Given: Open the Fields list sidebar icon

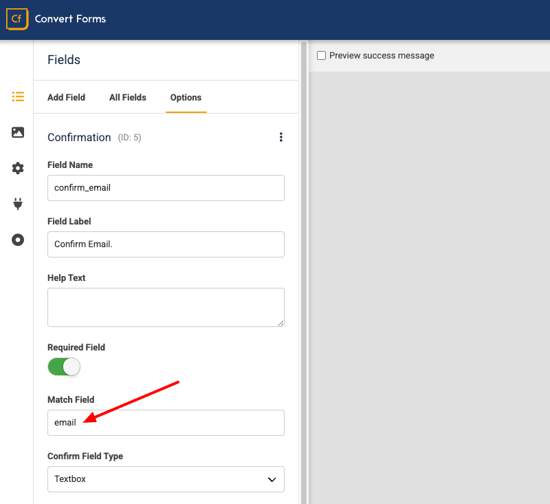Looking at the screenshot, I should point(18,96).
